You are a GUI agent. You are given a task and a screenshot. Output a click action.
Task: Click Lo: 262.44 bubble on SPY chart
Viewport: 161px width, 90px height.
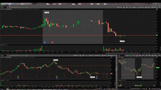pyautogui.click(x=139, y=77)
